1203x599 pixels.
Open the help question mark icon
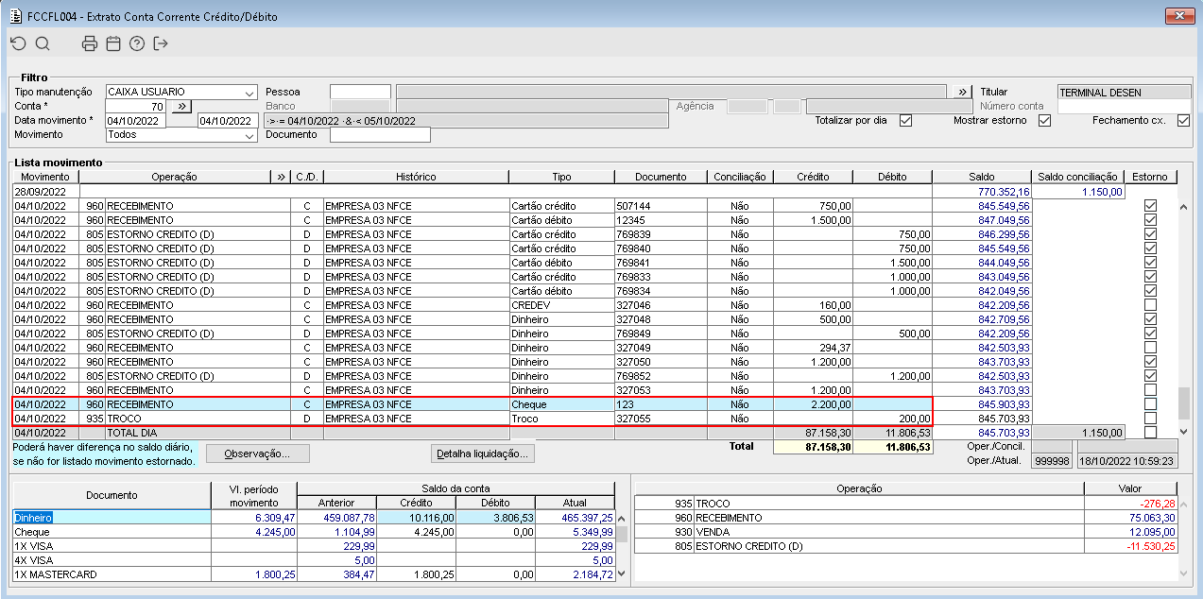137,43
